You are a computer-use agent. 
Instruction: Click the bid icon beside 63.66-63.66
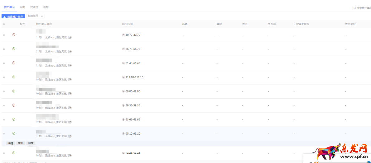coord(123,119)
